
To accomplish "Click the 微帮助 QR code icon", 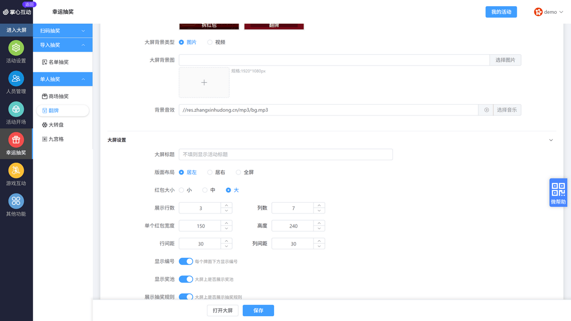I will pos(558,189).
